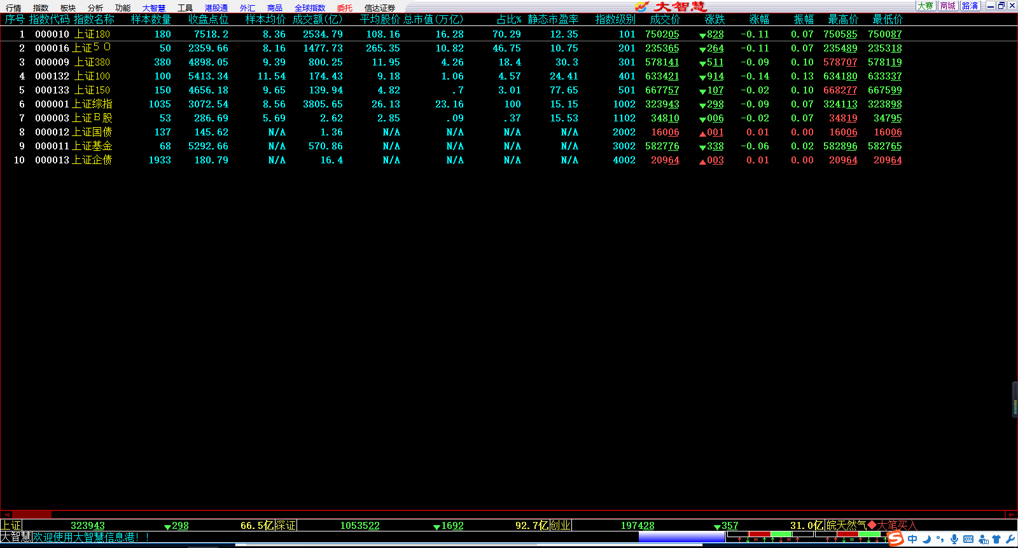Image resolution: width=1018 pixels, height=548 pixels.
Task: Open the soft keyboard icon
Action: (968, 539)
